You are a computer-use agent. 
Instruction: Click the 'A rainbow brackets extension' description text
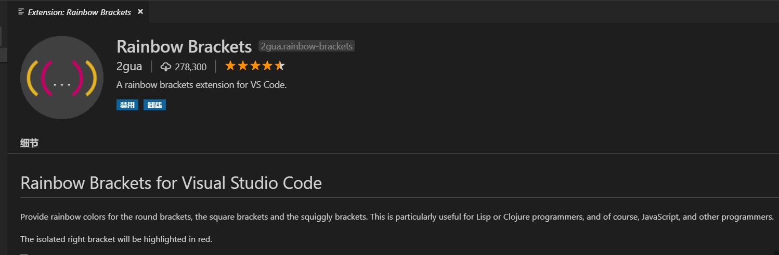pyautogui.click(x=202, y=85)
